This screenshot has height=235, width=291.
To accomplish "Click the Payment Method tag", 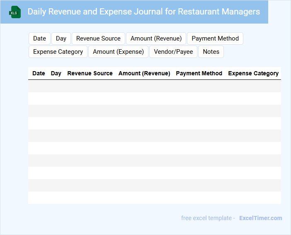I will coord(215,38).
